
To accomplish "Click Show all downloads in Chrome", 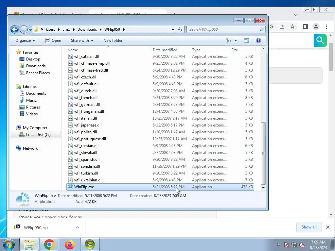I will [x=309, y=227].
